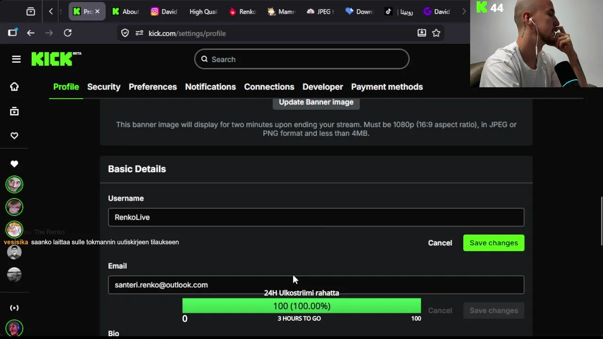Click the install app icon in address bar

click(422, 33)
